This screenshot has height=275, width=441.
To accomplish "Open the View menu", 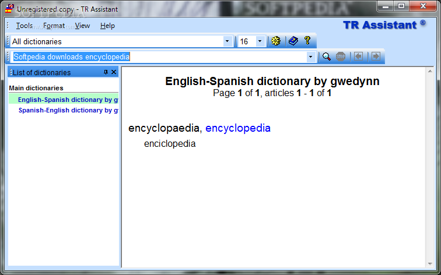I will pyautogui.click(x=82, y=26).
